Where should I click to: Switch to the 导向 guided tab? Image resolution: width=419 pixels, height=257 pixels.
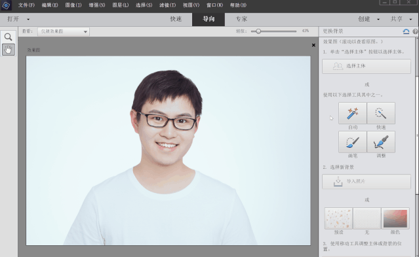(209, 19)
